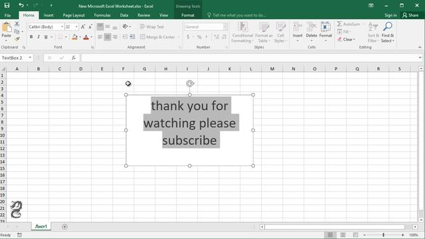The height and width of the screenshot is (239, 425).
Task: Select Top Align in Alignment group
Action: point(100,27)
